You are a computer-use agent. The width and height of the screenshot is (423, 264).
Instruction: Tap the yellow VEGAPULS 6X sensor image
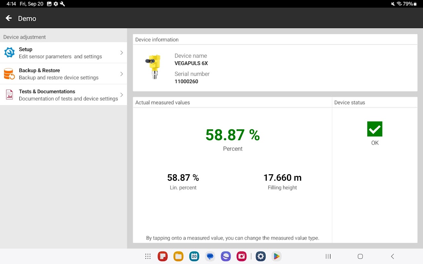(x=153, y=67)
